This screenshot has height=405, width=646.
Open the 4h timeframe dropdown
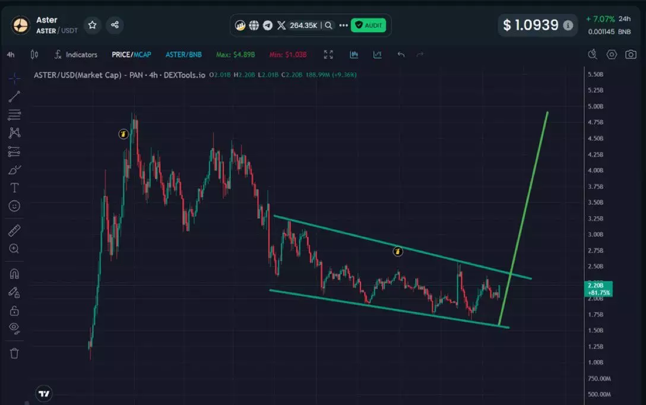tap(11, 55)
